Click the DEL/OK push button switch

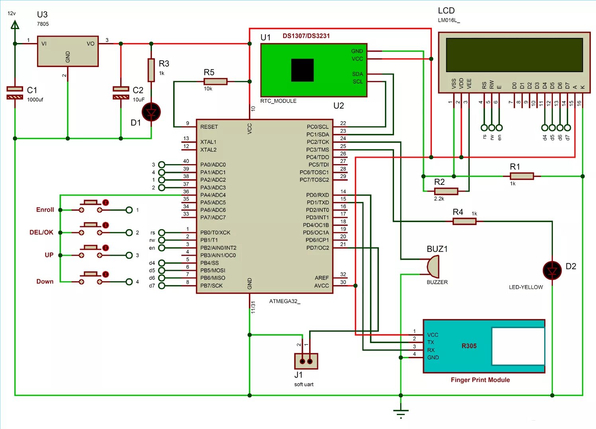tap(90, 229)
